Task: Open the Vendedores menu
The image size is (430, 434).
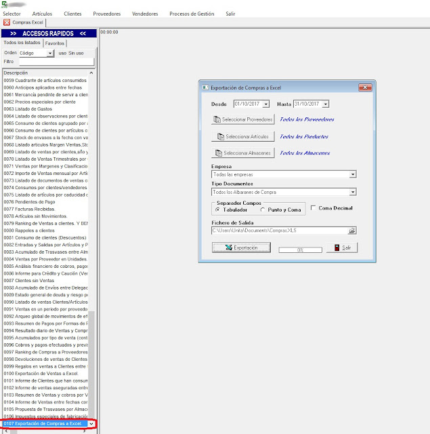Action: [x=145, y=14]
